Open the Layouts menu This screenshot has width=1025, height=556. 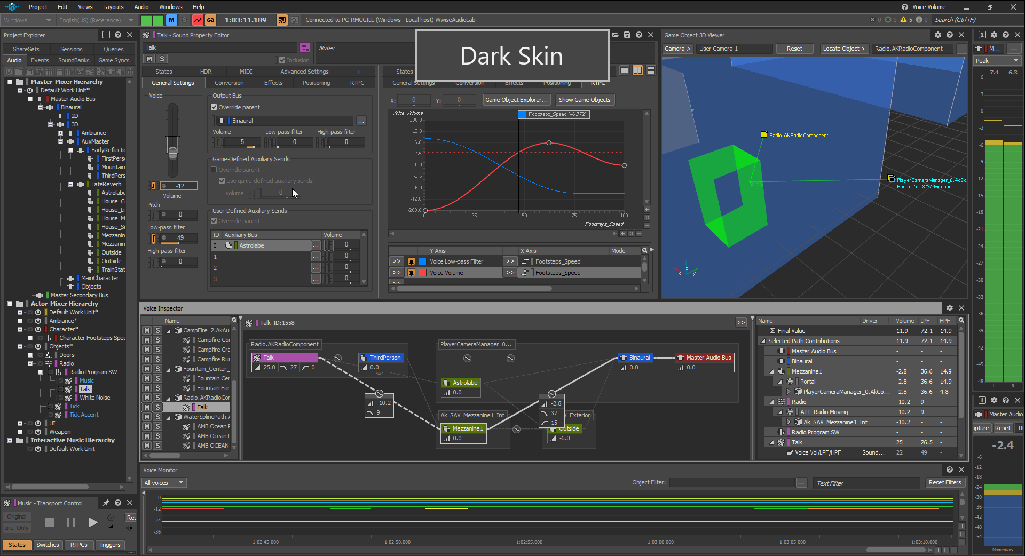tap(113, 7)
